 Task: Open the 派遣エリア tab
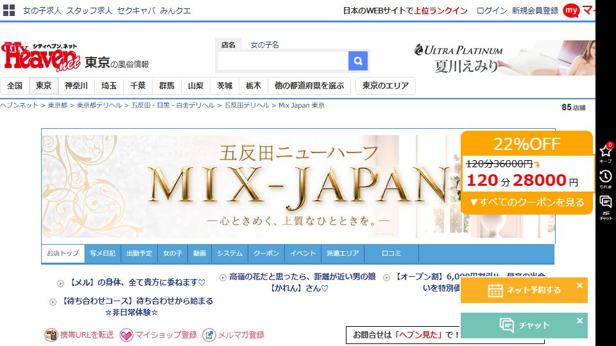[x=343, y=254]
